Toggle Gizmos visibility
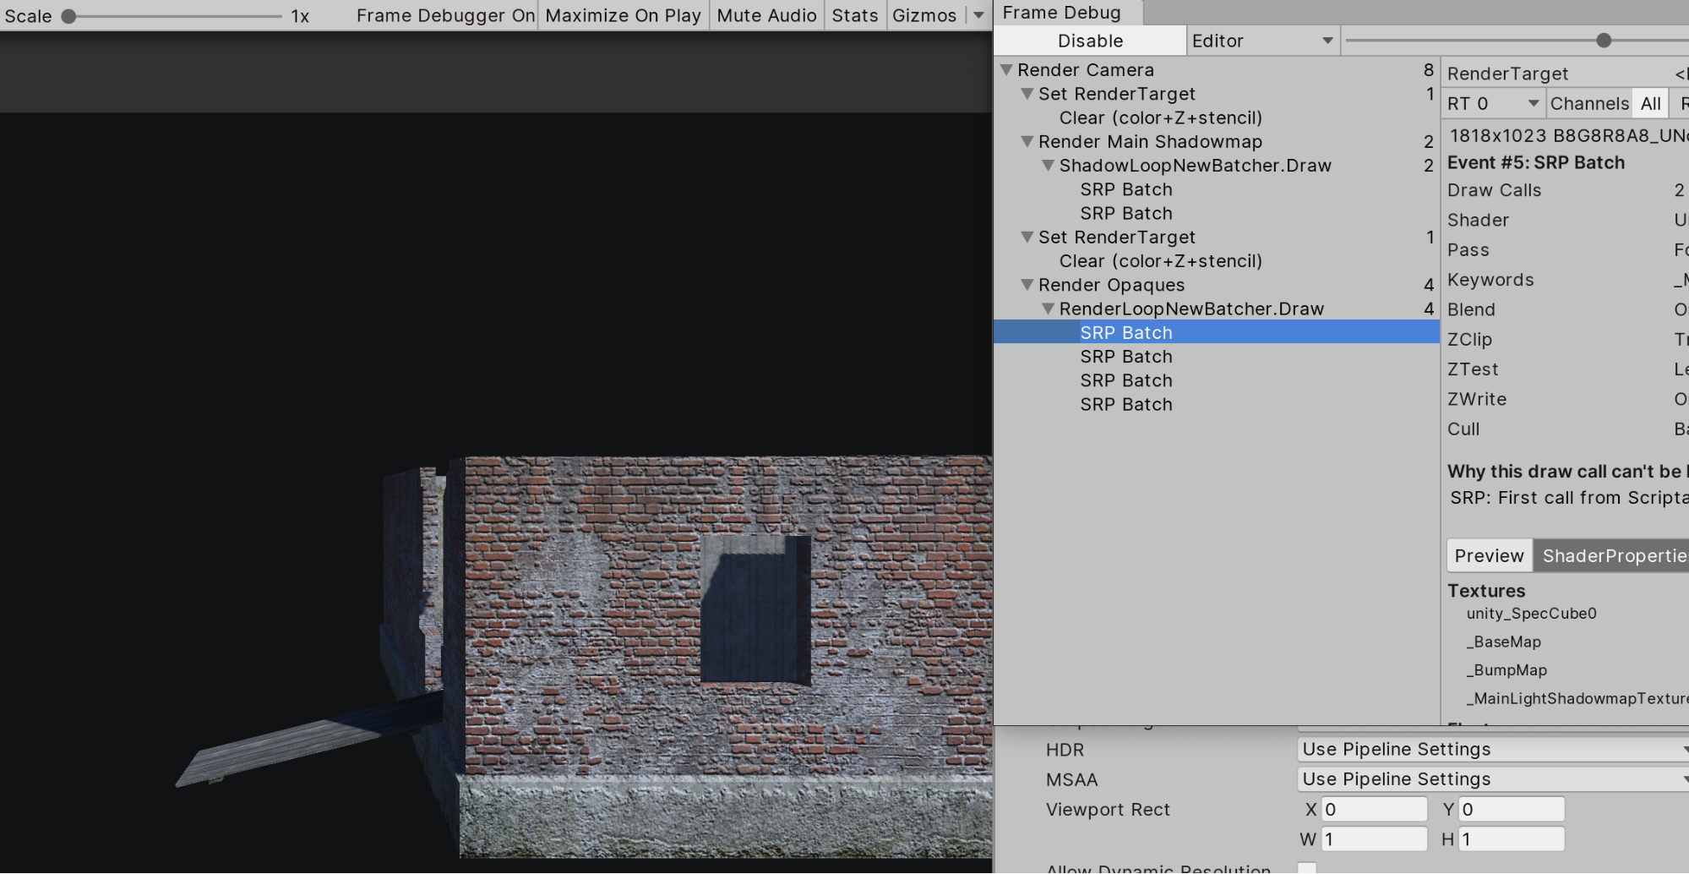1689x874 pixels. (x=924, y=15)
